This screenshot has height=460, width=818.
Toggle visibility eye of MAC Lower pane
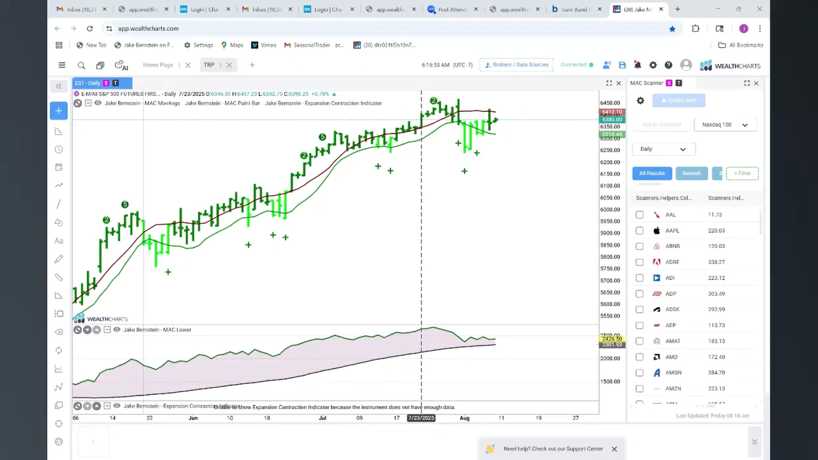(117, 330)
